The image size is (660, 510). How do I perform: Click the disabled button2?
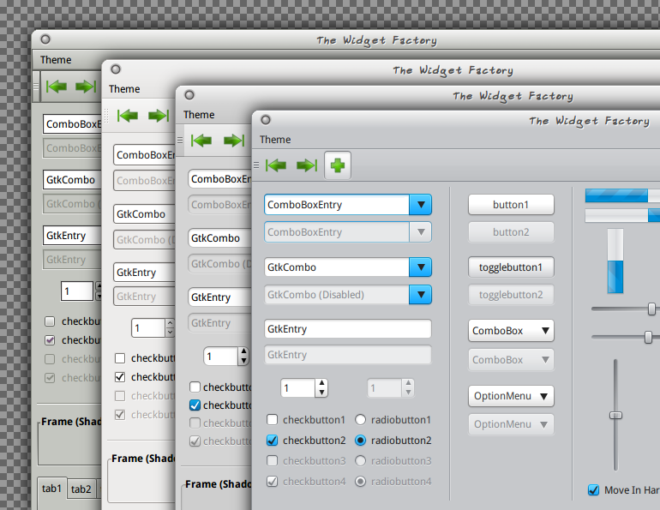[511, 231]
